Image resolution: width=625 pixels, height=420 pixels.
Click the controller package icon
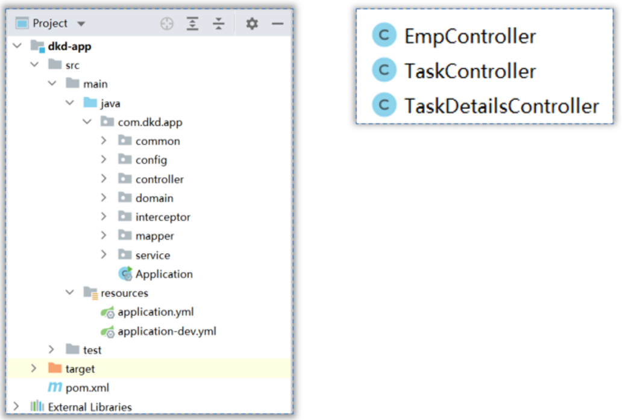pos(125,178)
